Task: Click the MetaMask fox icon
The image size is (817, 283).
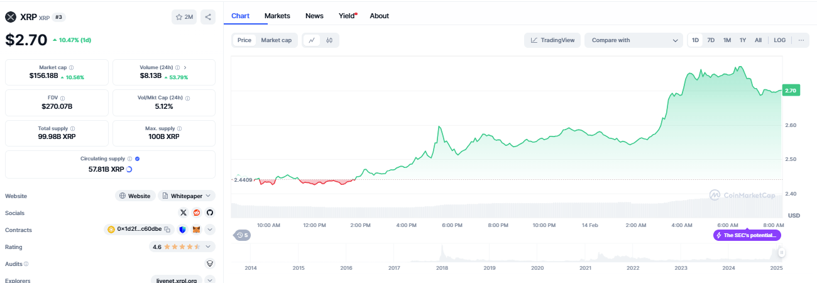Action: [196, 230]
